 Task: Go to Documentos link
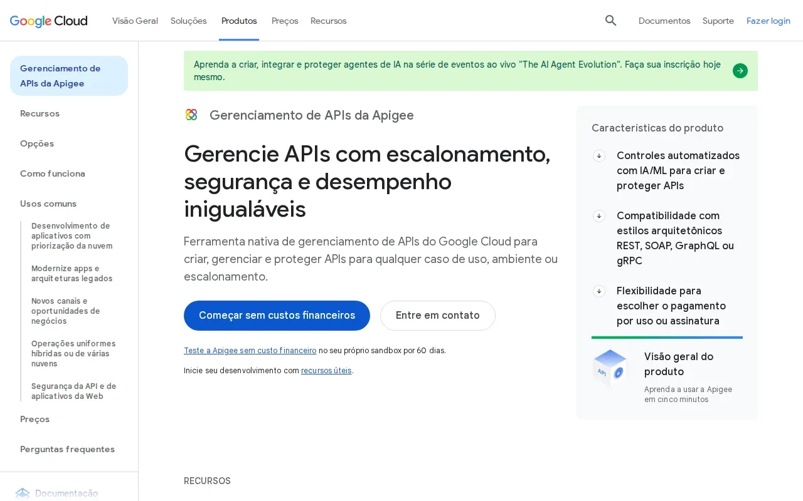[x=664, y=21]
